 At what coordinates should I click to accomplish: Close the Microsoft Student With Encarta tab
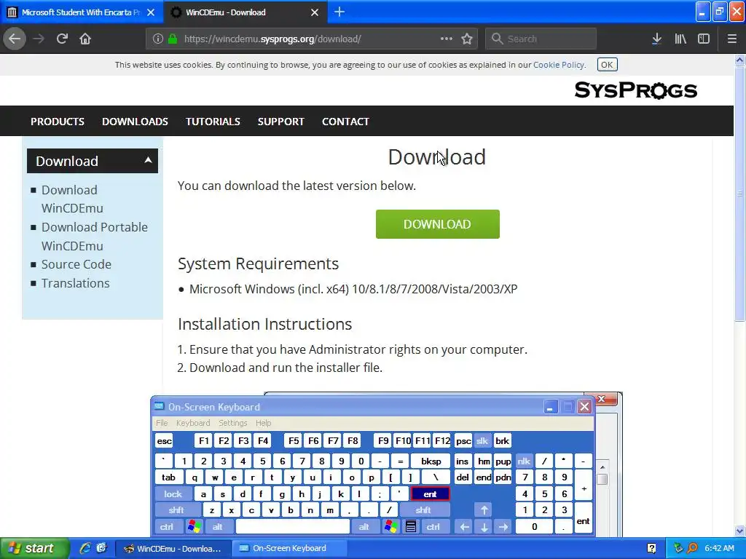tap(151, 12)
